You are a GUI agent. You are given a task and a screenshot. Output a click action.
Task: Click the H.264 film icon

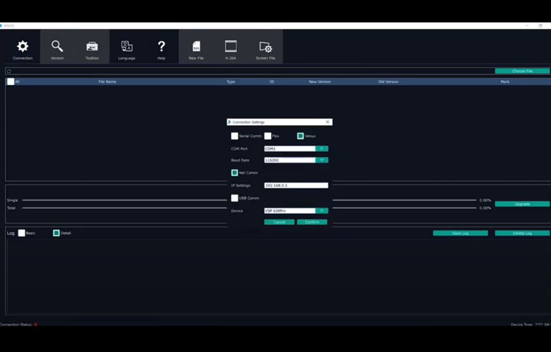[231, 47]
